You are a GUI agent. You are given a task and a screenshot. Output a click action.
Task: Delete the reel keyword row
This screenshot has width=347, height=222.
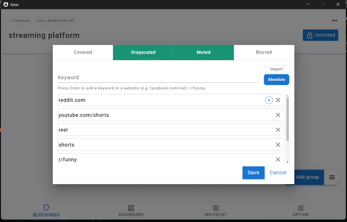click(x=278, y=130)
